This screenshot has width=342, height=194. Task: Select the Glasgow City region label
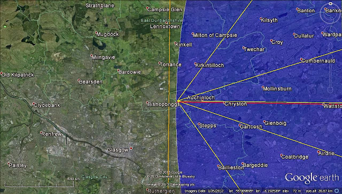pos(95,177)
